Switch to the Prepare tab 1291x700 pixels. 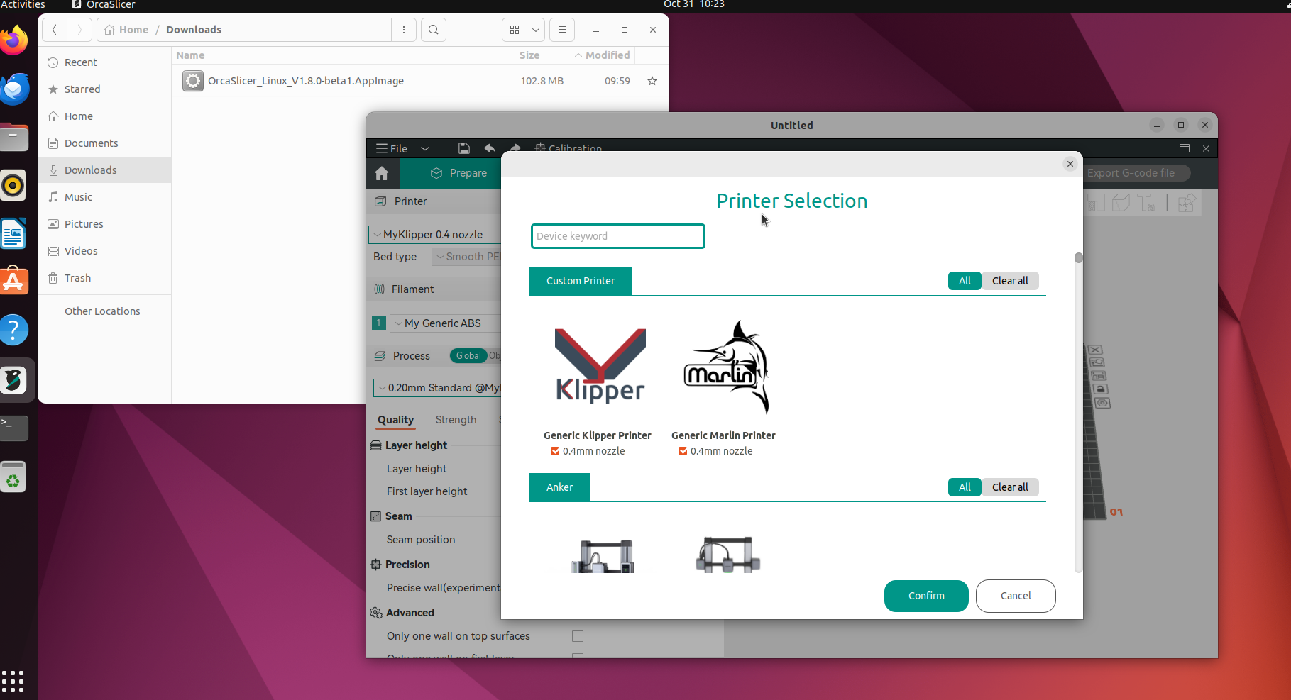(x=458, y=173)
